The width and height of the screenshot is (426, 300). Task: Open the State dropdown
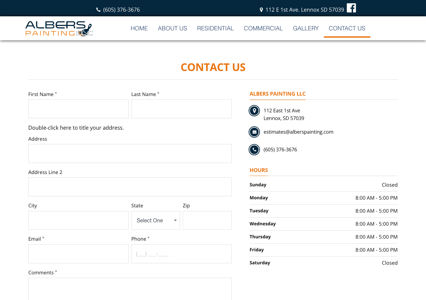click(x=156, y=220)
